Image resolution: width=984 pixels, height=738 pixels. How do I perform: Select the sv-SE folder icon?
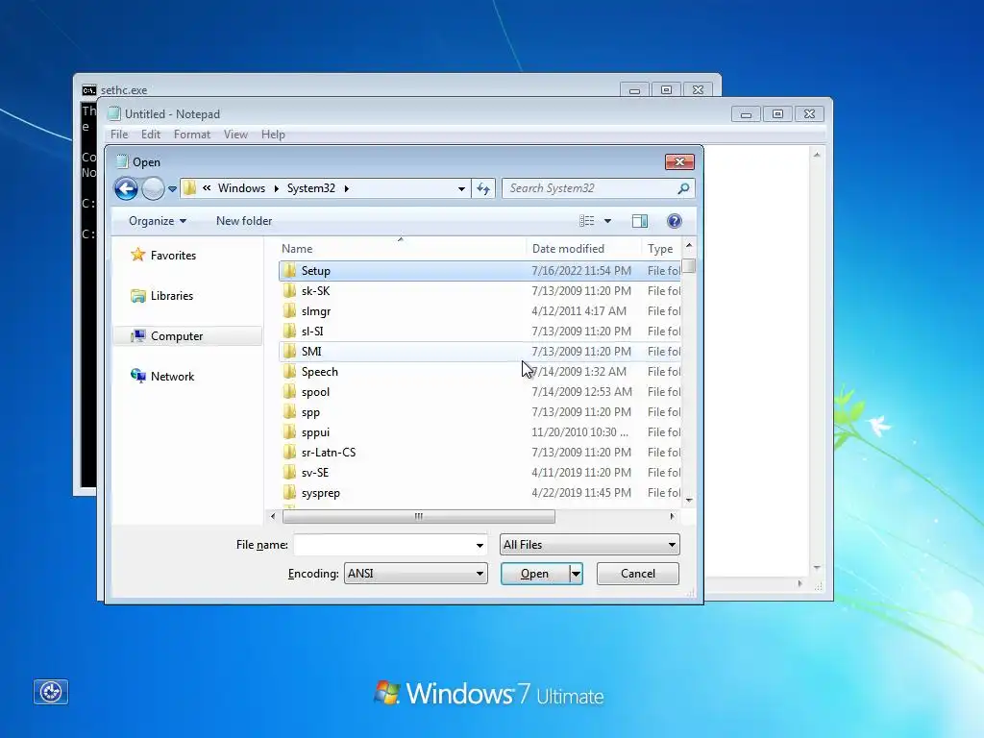[289, 473]
